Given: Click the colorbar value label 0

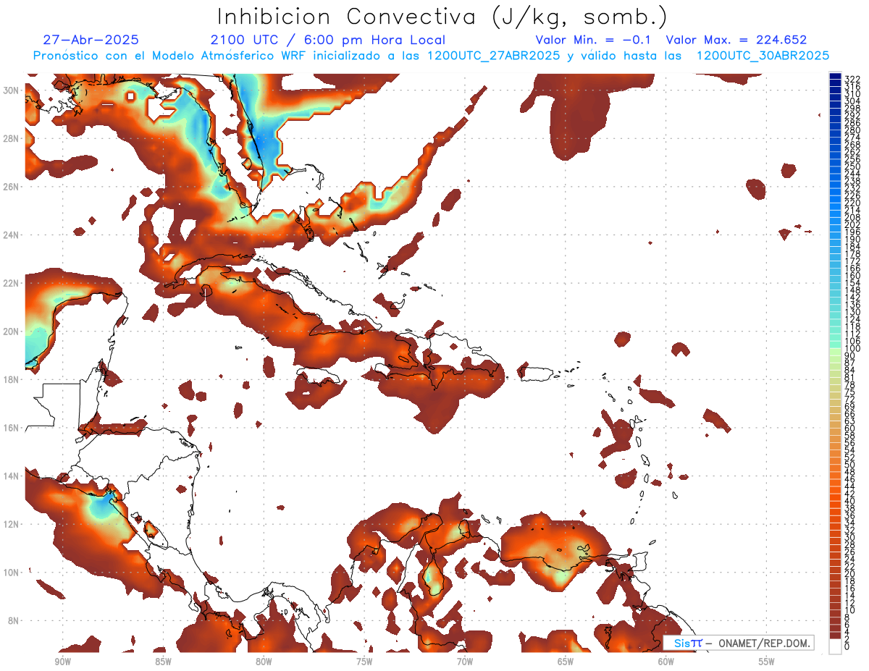Looking at the screenshot, I should pos(847,646).
